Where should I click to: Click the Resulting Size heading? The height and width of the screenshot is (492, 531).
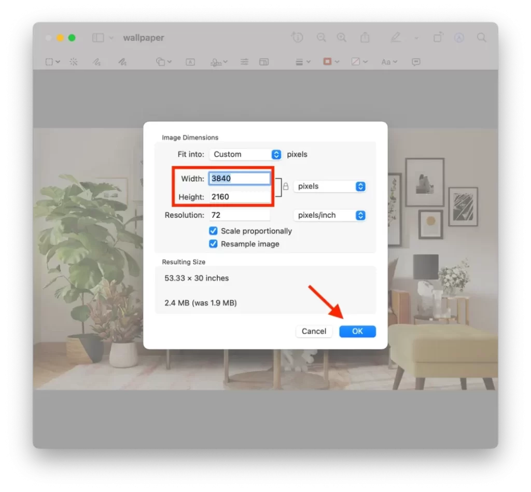(x=184, y=262)
